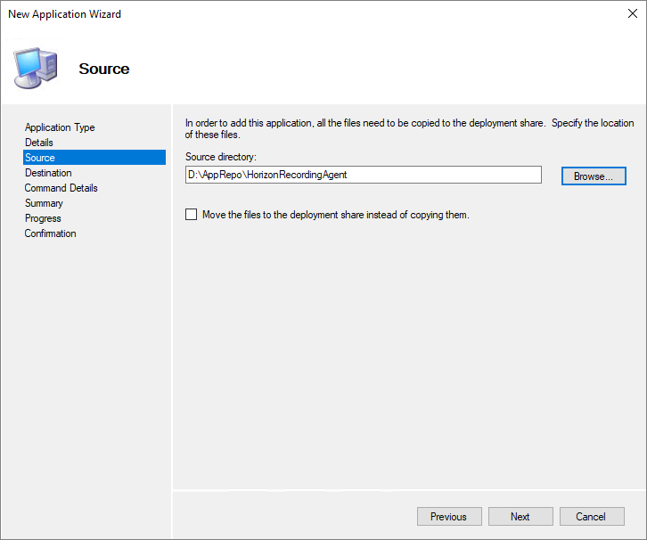
Task: Go to the Details step
Action: tap(39, 143)
